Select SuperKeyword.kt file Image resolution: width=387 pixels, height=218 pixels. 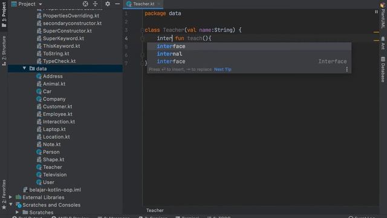coord(63,38)
